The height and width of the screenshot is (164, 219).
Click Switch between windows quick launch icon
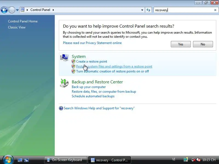pos(26,160)
